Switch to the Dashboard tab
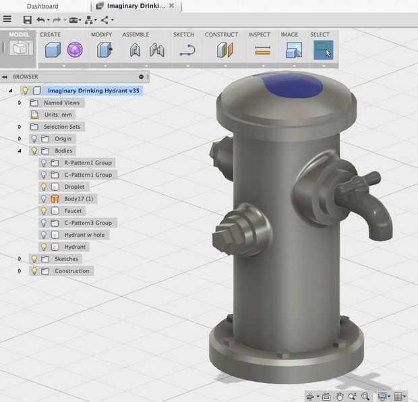Image resolution: width=418 pixels, height=402 pixels. point(42,6)
